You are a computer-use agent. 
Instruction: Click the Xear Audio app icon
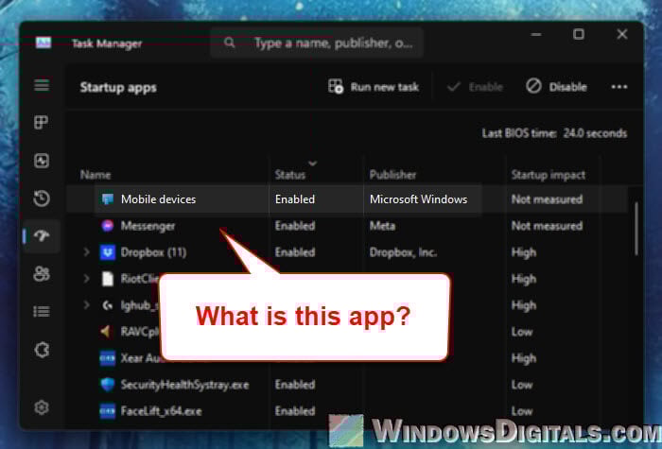click(107, 358)
